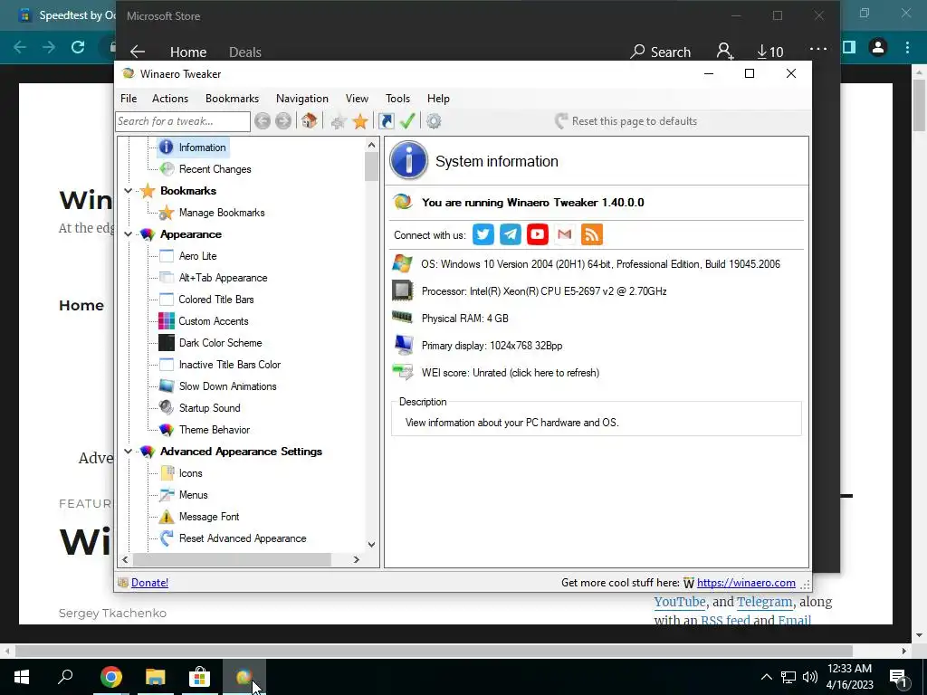The image size is (927, 695).
Task: Select Startup Sound tweak
Action: point(210,408)
